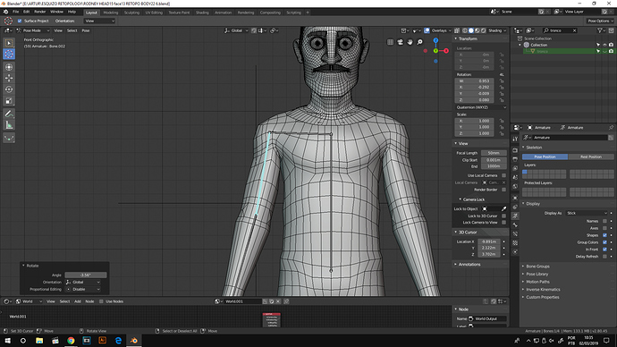Click the zoom magnifier icon in viewport
The image size is (617, 347).
(x=420, y=42)
